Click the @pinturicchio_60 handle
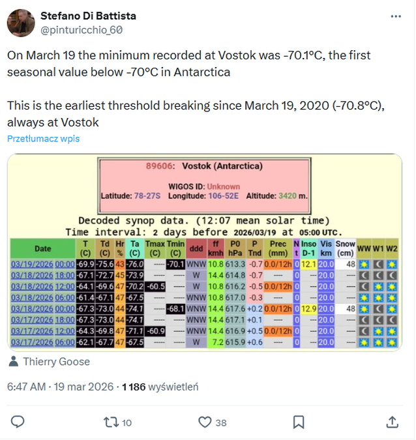 (82, 30)
